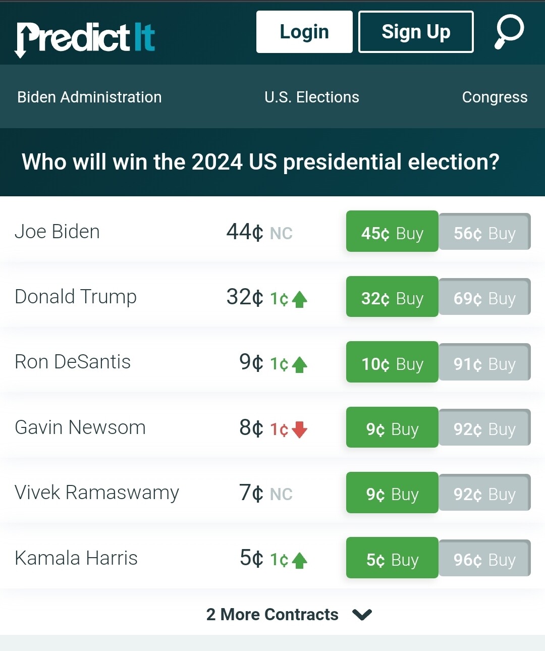Go to the Congress tab

[x=495, y=97]
